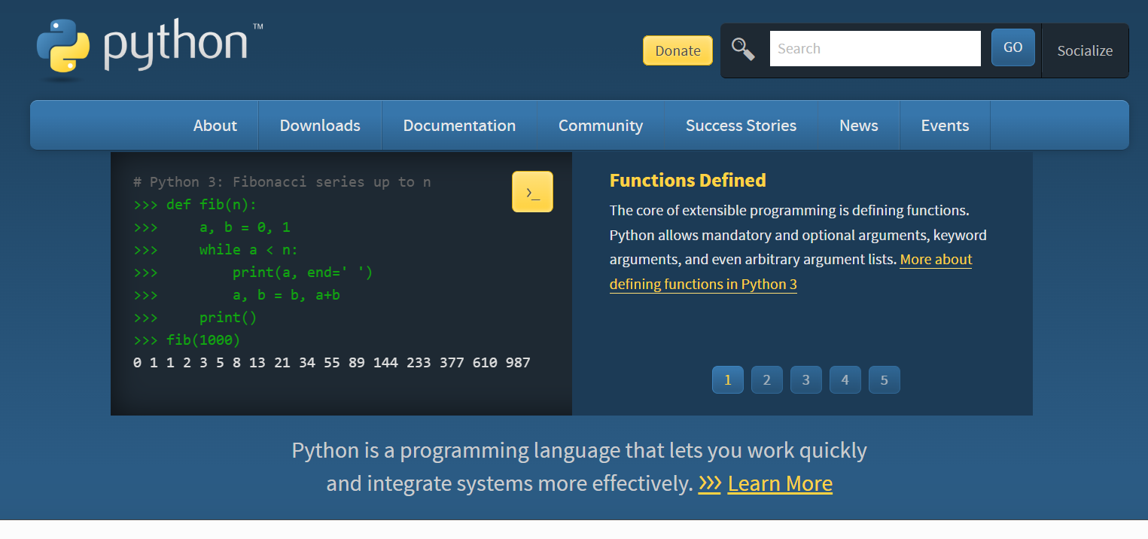Jump to slide 3 of the carousel

(x=805, y=379)
